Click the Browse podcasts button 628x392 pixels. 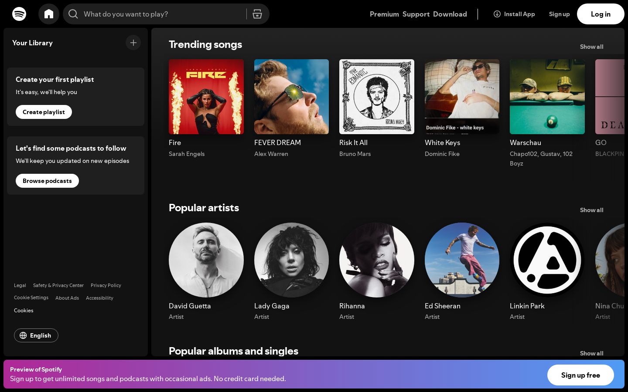[x=47, y=181]
